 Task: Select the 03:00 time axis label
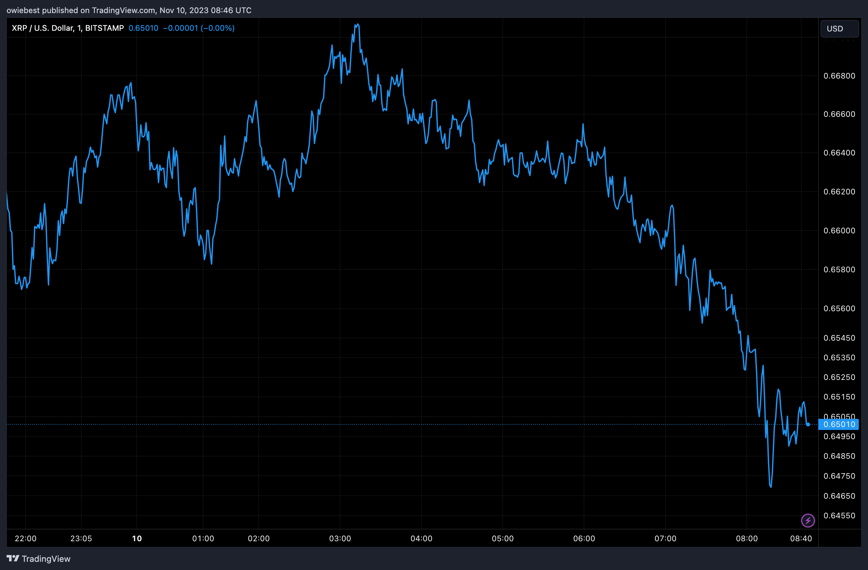click(340, 538)
